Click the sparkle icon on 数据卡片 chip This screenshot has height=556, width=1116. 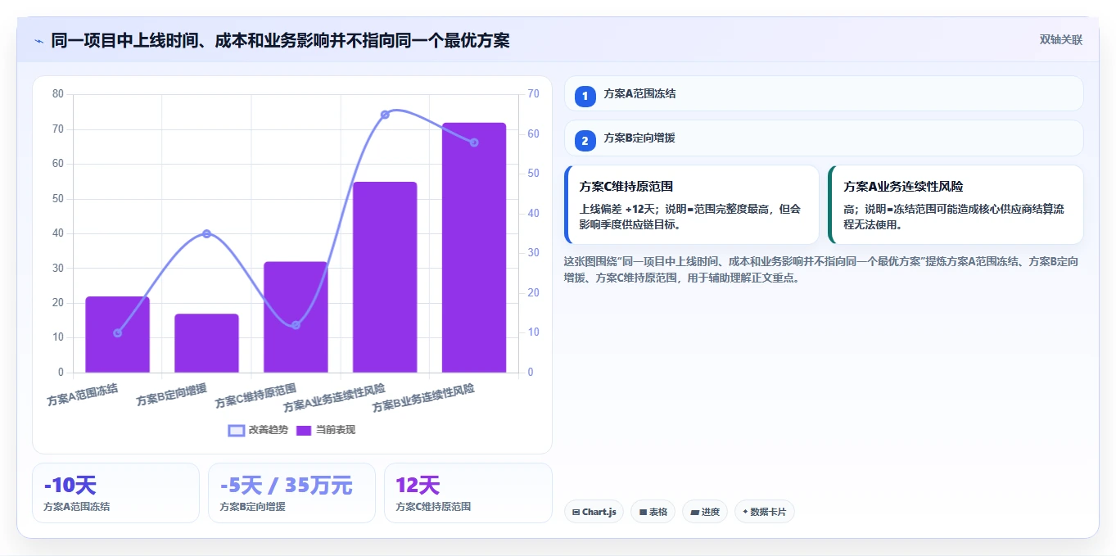click(x=745, y=512)
